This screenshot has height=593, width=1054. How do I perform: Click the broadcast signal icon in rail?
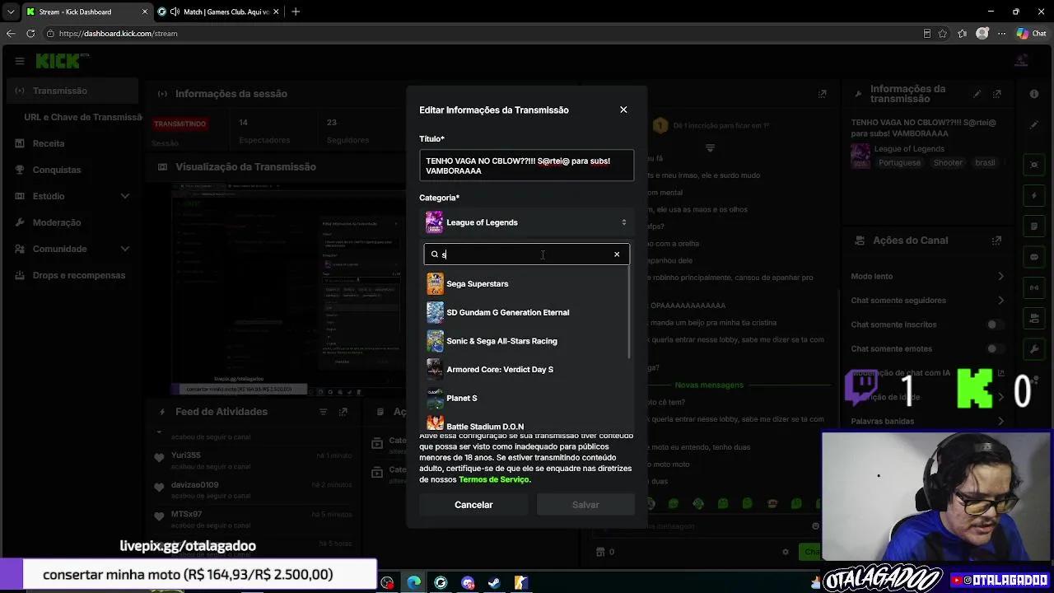1034,287
